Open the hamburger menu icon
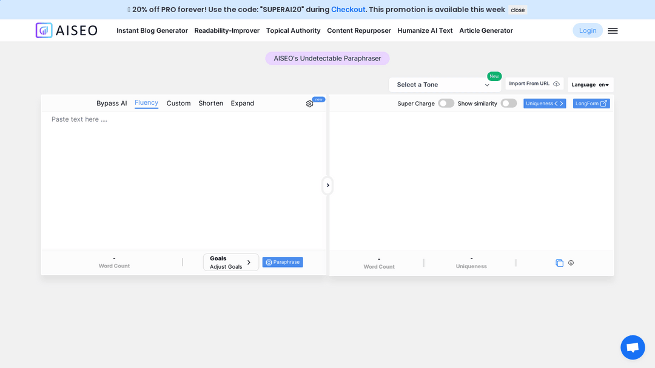The width and height of the screenshot is (655, 368). pos(613,30)
